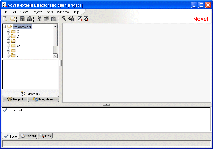The height and width of the screenshot is (149, 213).
Task: Select the Output tab
Action: 28,136
